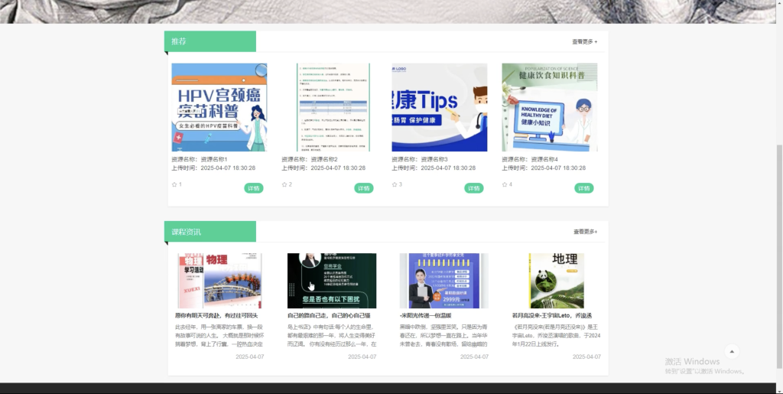The width and height of the screenshot is (783, 394).
Task: Click the star icon with count 2
Action: (x=284, y=184)
